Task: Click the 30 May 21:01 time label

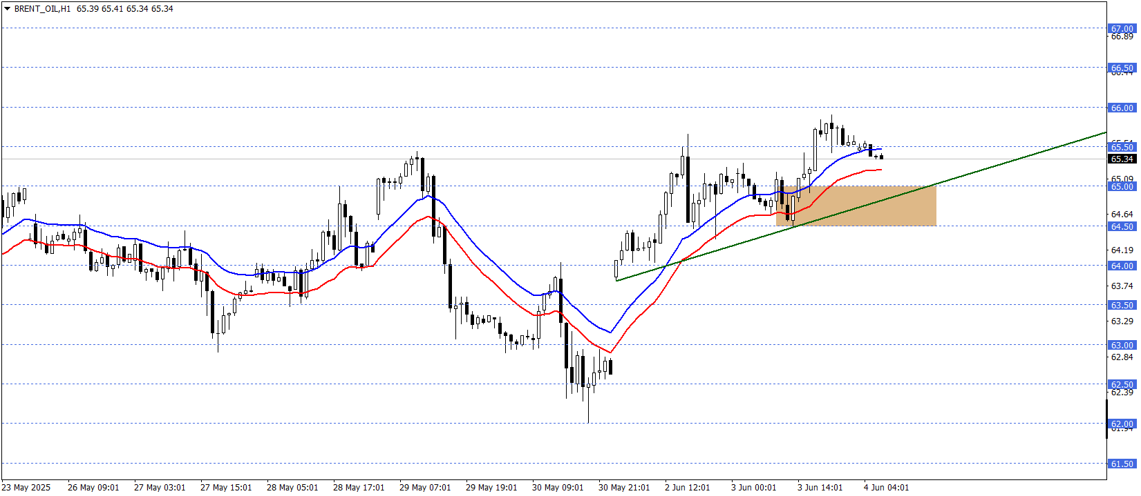Action: [624, 488]
